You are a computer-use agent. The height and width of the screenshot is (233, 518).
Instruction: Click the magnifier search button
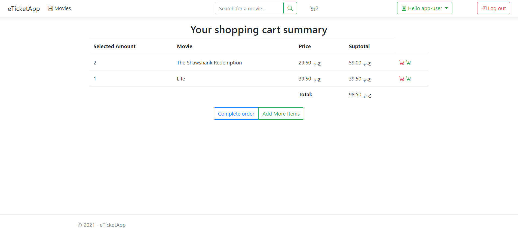pyautogui.click(x=290, y=8)
